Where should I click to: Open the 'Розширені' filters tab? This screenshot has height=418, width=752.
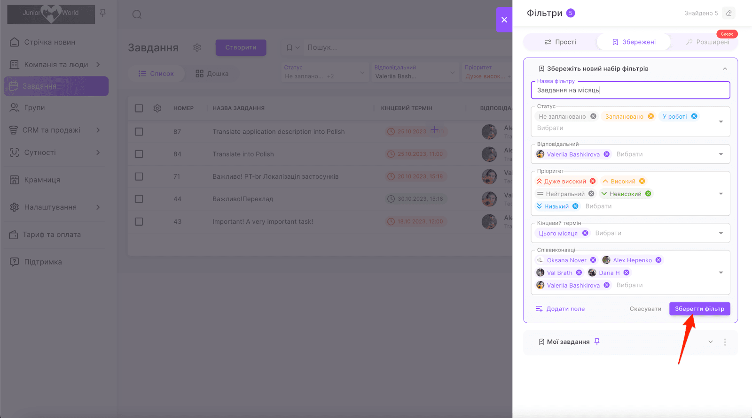[x=707, y=42]
